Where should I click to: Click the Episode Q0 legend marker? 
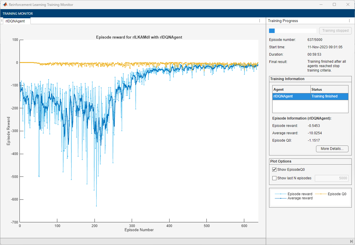tap(321, 194)
